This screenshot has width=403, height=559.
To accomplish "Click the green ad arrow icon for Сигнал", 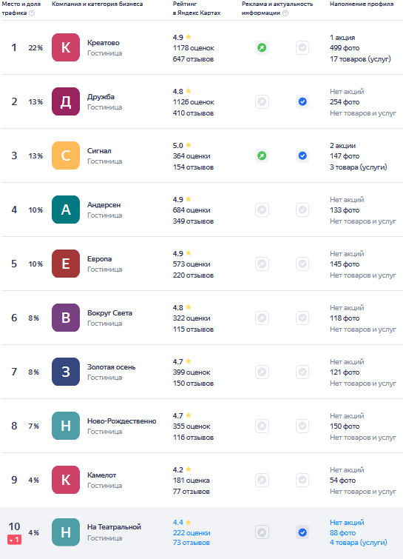I will pyautogui.click(x=262, y=155).
